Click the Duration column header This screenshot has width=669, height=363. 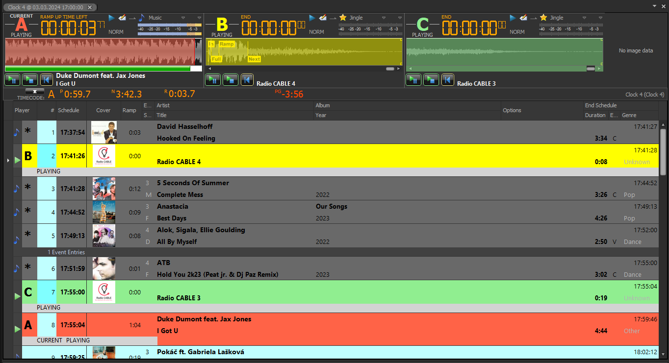(x=595, y=115)
